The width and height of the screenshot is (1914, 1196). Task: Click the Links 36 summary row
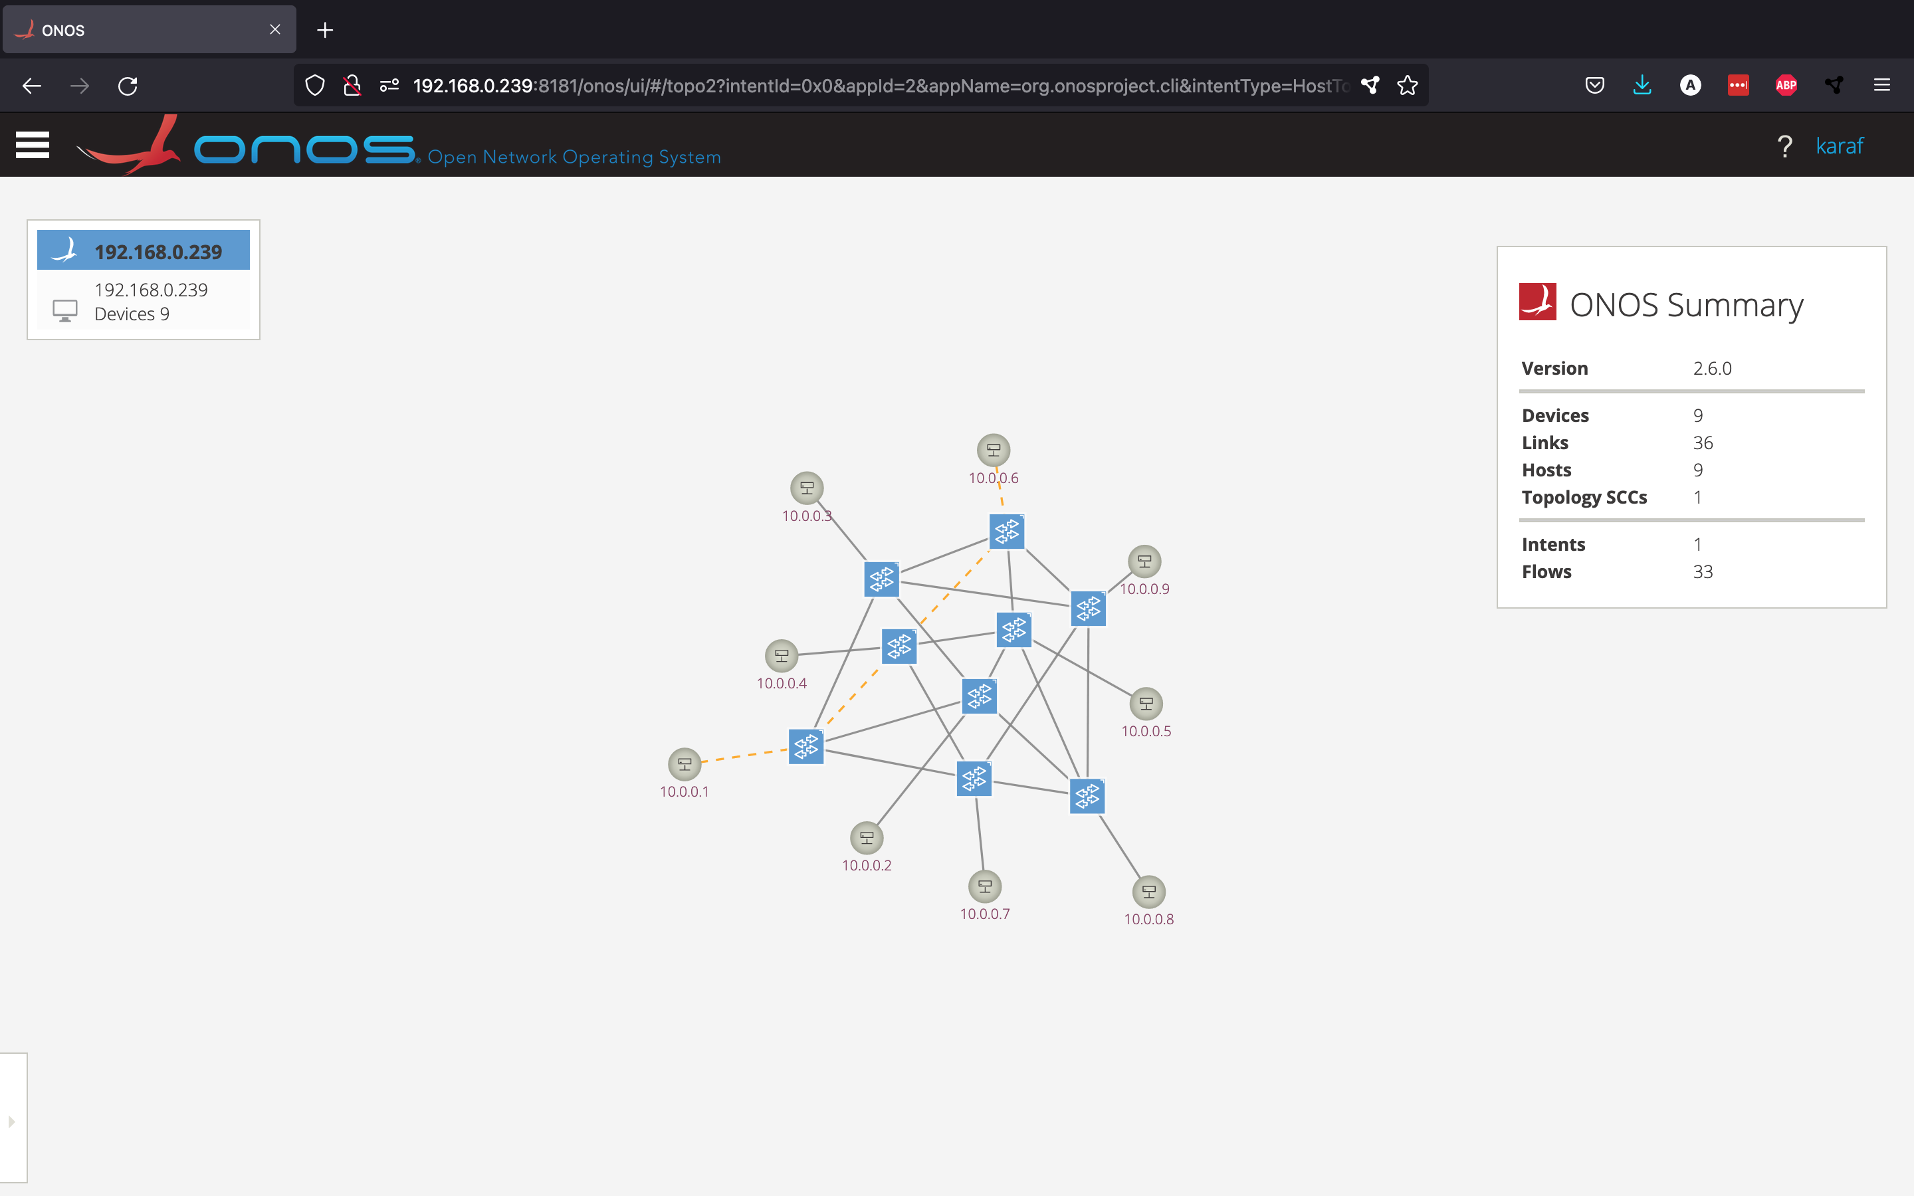[x=1692, y=443]
